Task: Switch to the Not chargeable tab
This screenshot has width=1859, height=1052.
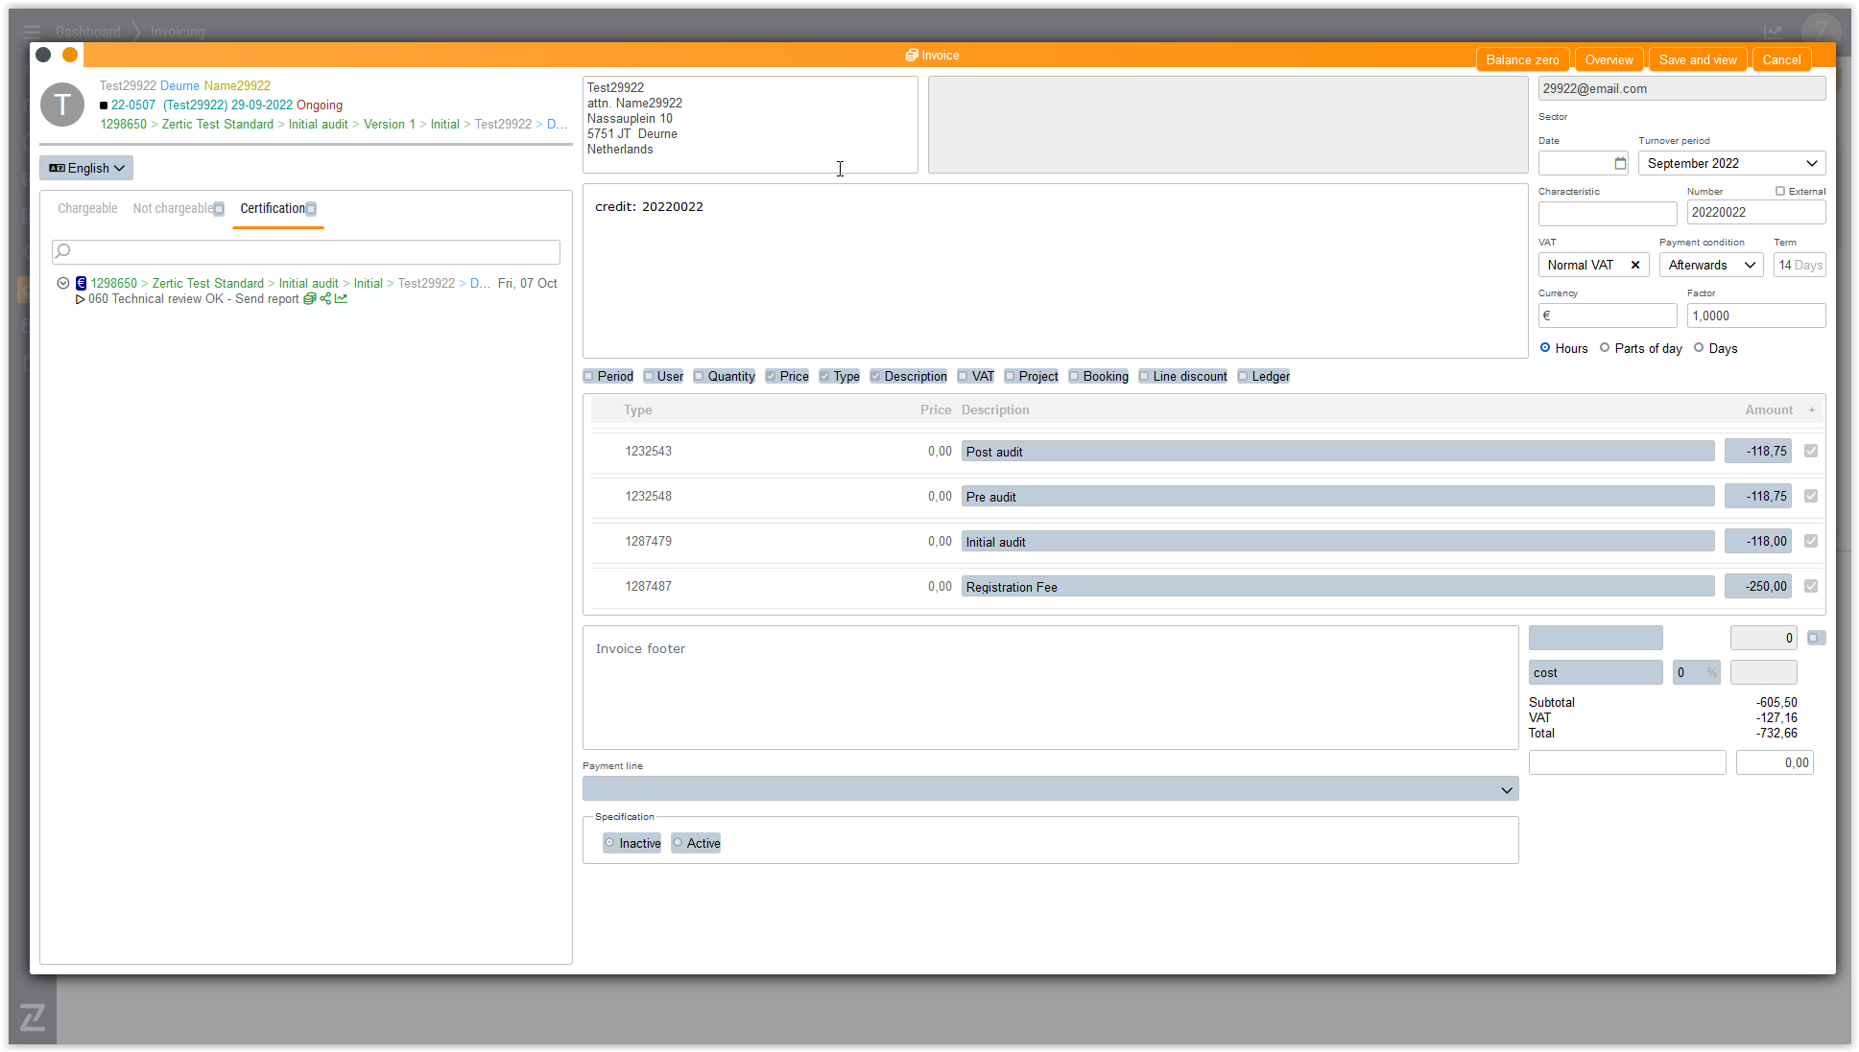Action: pyautogui.click(x=173, y=209)
